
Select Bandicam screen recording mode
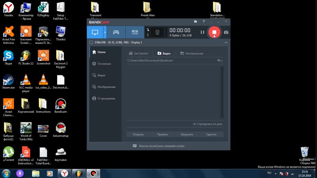tap(95, 32)
